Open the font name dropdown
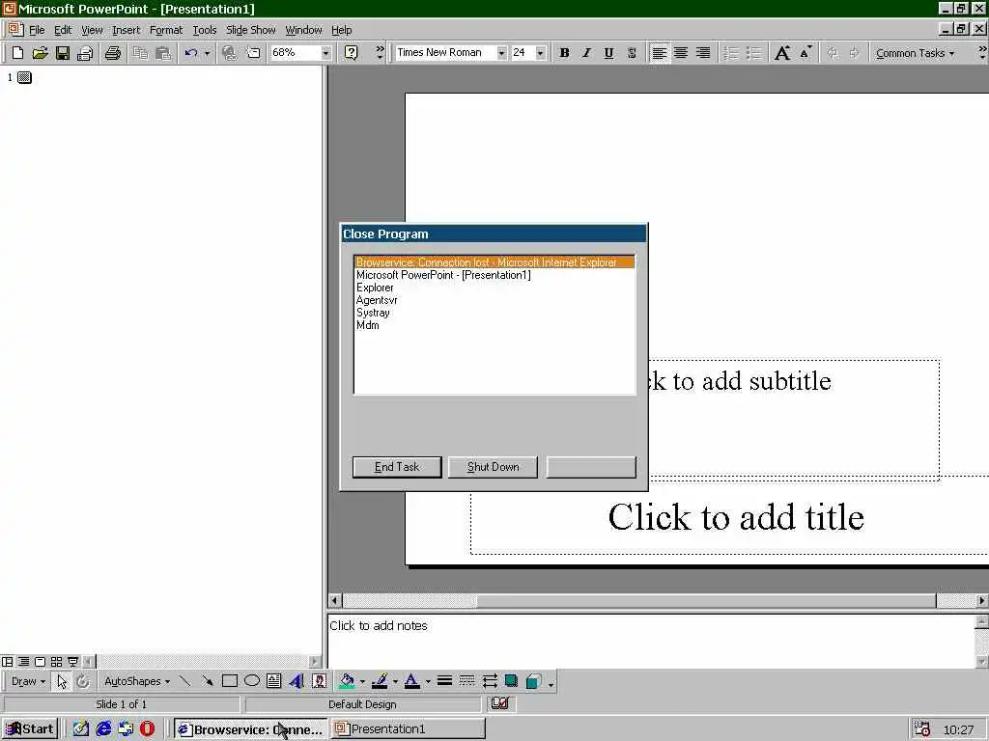989x741 pixels. coord(501,53)
